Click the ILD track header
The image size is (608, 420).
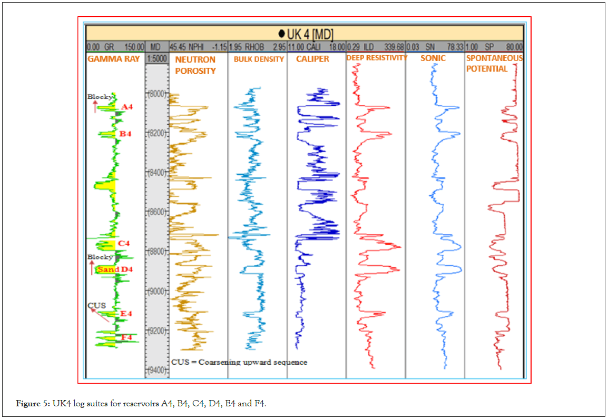coord(376,47)
